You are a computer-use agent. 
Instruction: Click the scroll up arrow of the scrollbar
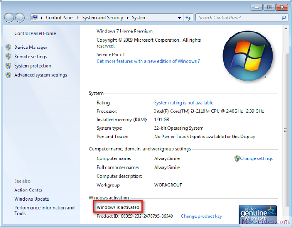pos(286,28)
